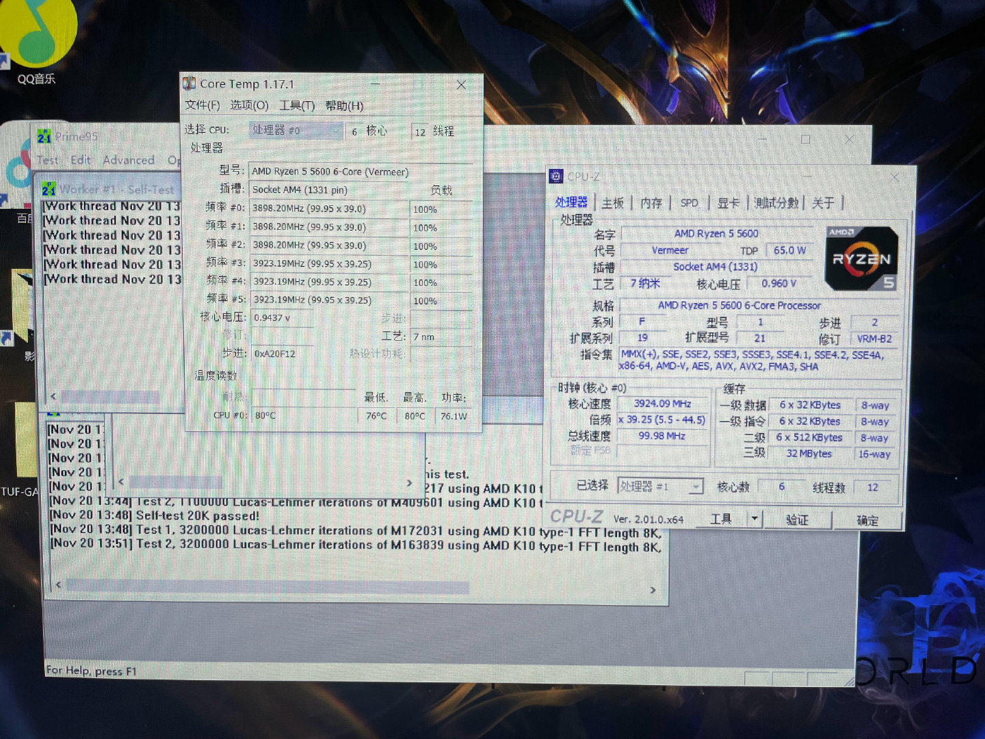Open the QQ音乐 desktop shortcut
985x739 pixels.
(38, 38)
